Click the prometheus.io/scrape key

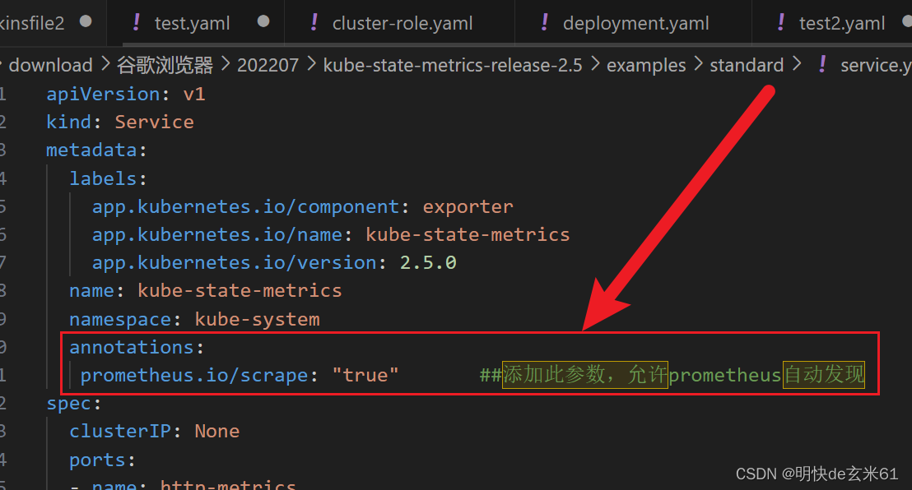coord(193,376)
